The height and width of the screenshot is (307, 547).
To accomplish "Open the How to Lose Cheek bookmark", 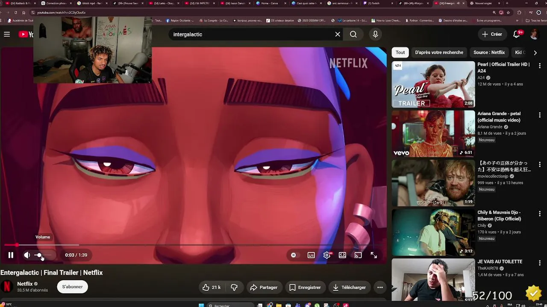I will 387,20.
